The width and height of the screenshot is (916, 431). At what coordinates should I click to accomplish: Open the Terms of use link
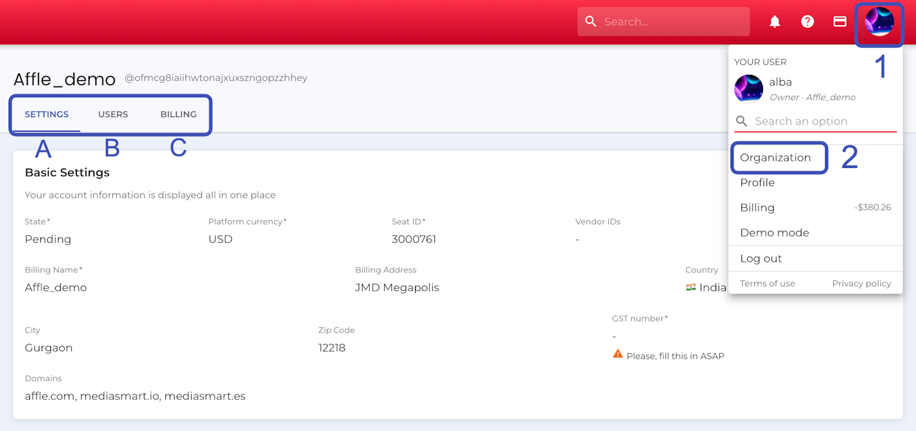tap(767, 284)
